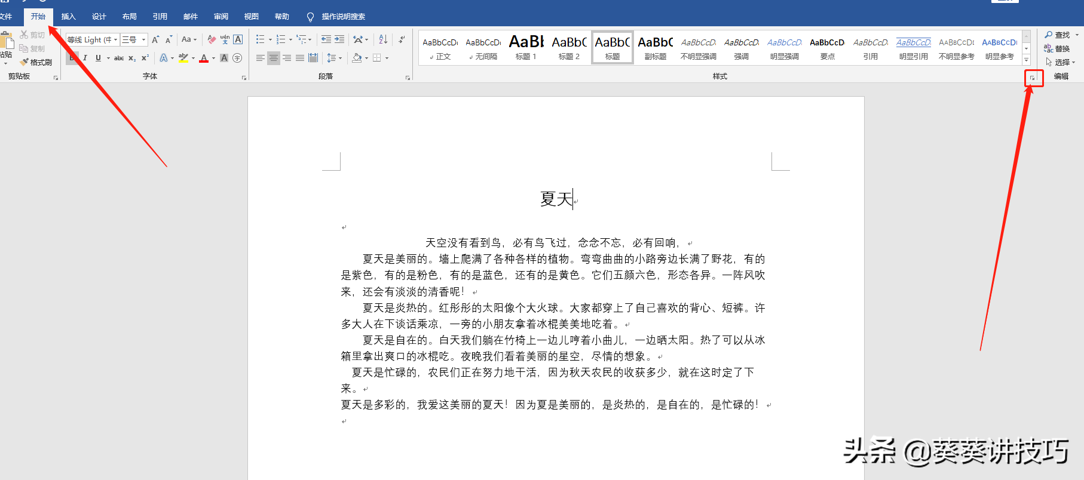Apply the 正文 normal style
The height and width of the screenshot is (480, 1084).
tap(440, 47)
